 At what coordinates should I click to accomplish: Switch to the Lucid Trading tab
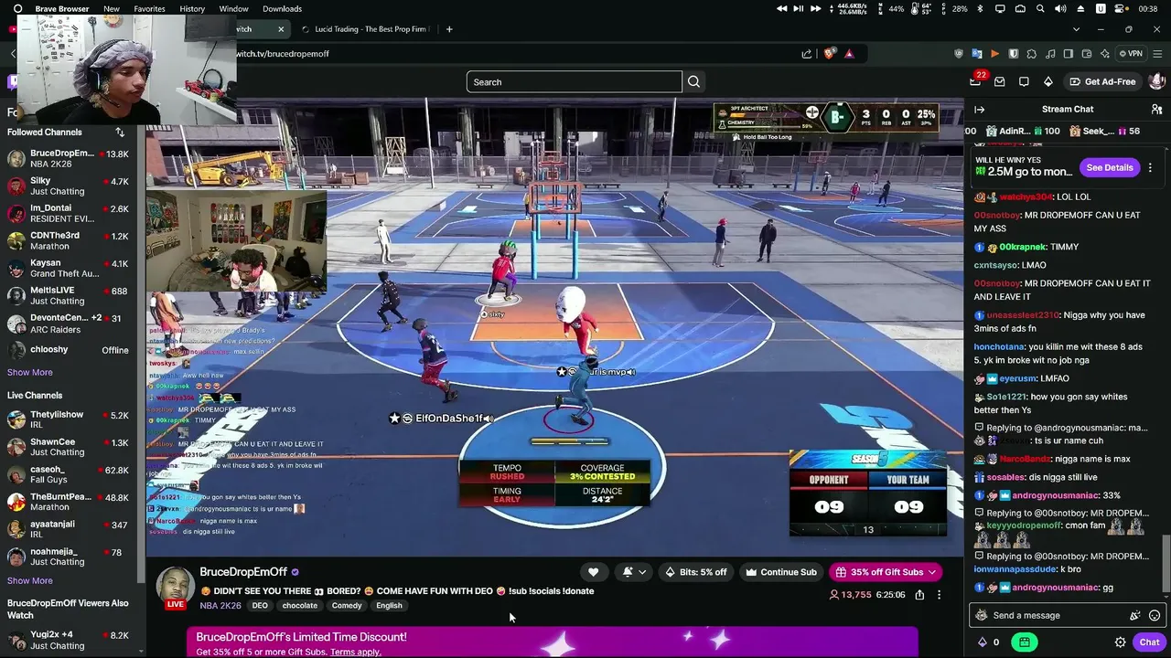click(x=363, y=29)
